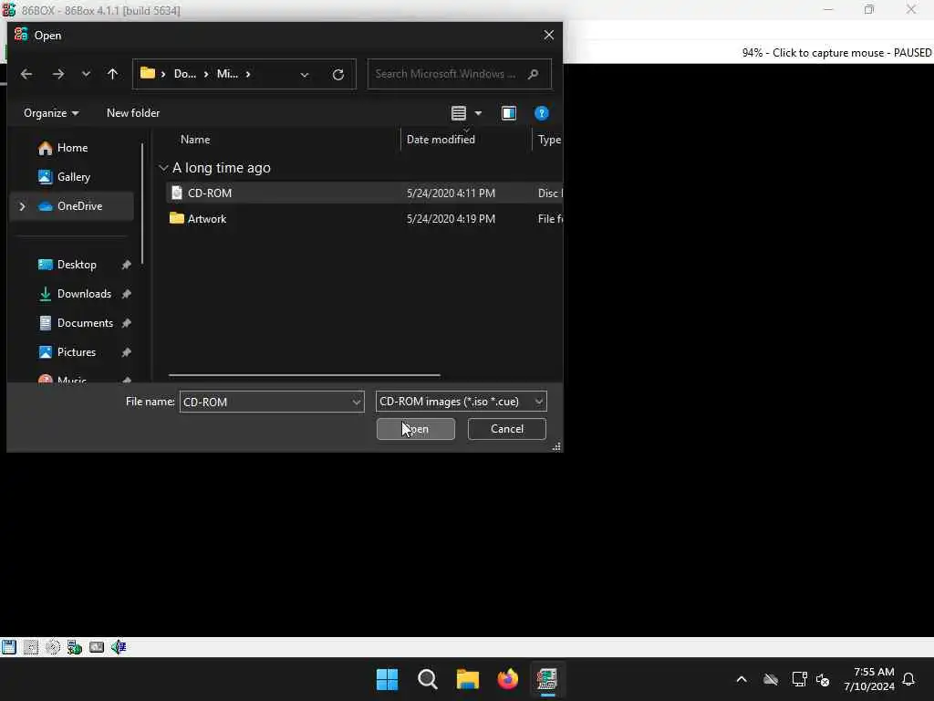Click the horizontal scrollbar of file list
The width and height of the screenshot is (934, 701).
pos(305,375)
